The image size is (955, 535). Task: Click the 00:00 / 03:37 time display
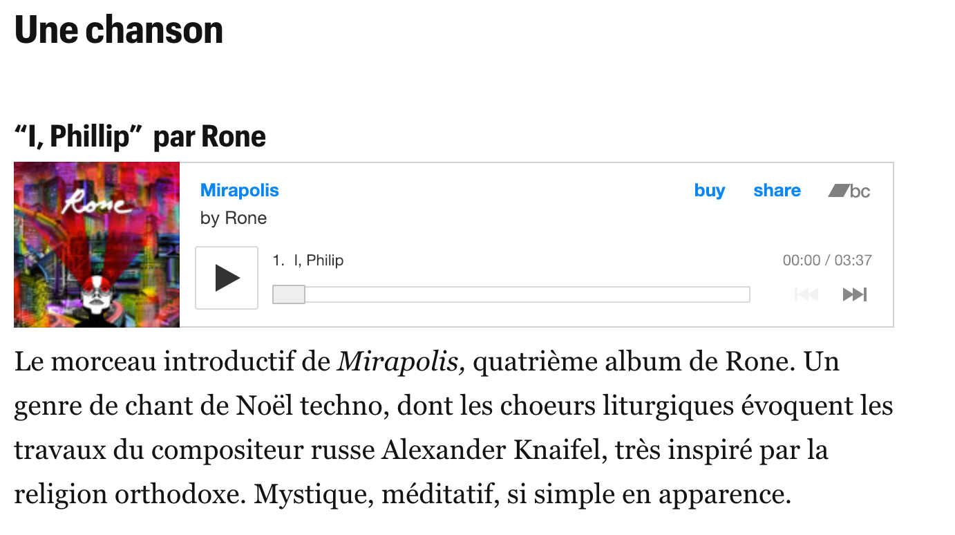coord(826,261)
